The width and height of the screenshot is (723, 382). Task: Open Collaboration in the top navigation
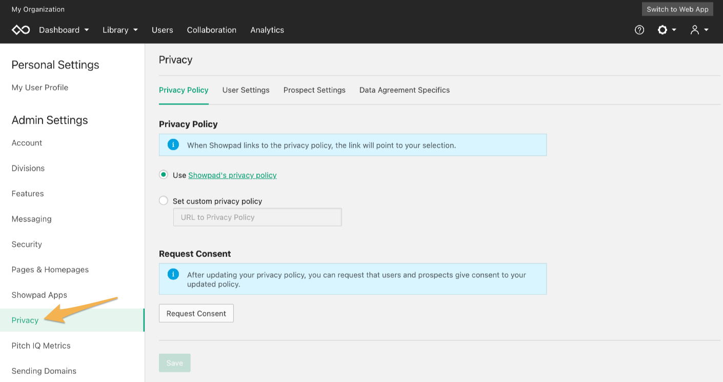click(x=212, y=30)
